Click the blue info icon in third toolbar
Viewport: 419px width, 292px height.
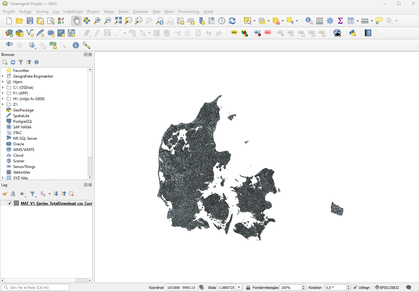(76, 45)
